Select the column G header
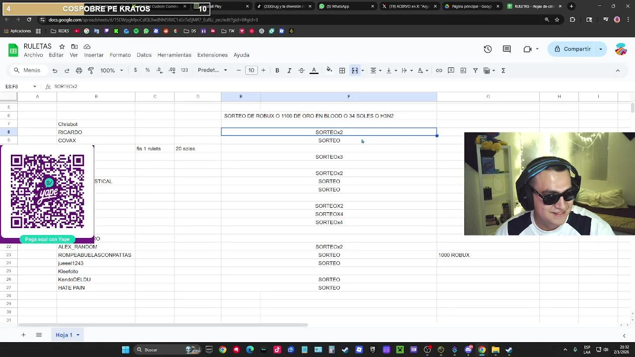 (488, 97)
